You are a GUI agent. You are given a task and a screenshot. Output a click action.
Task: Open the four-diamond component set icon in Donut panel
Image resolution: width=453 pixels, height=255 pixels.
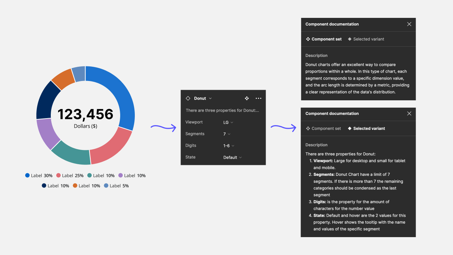tap(247, 98)
